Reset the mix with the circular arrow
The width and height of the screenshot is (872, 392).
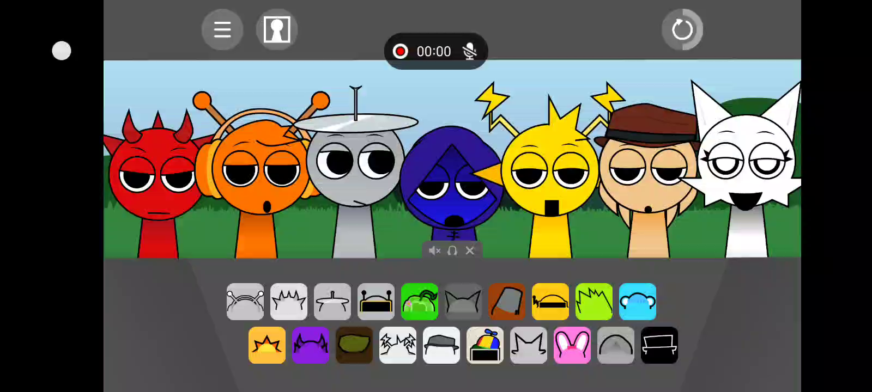682,29
